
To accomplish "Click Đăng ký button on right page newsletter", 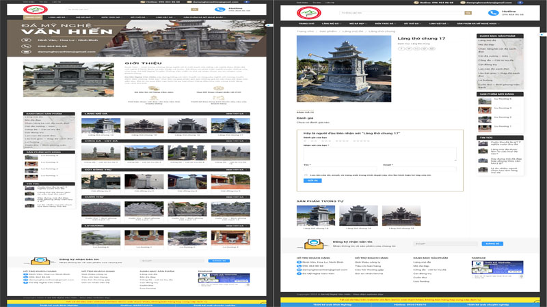I will tap(492, 244).
